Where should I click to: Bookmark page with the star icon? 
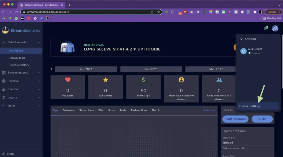pos(158,12)
